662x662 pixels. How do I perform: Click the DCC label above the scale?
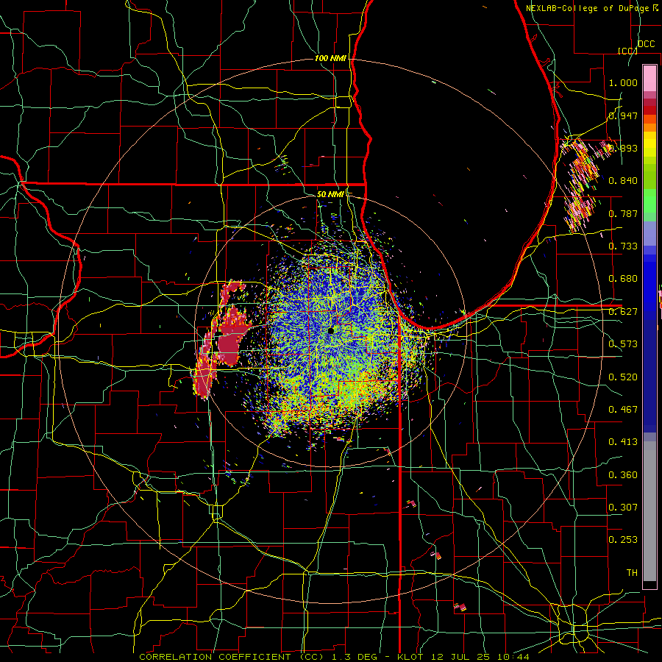(646, 44)
